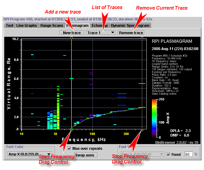Select the Range Scans tab
The height and width of the screenshot is (170, 204).
[52, 26]
